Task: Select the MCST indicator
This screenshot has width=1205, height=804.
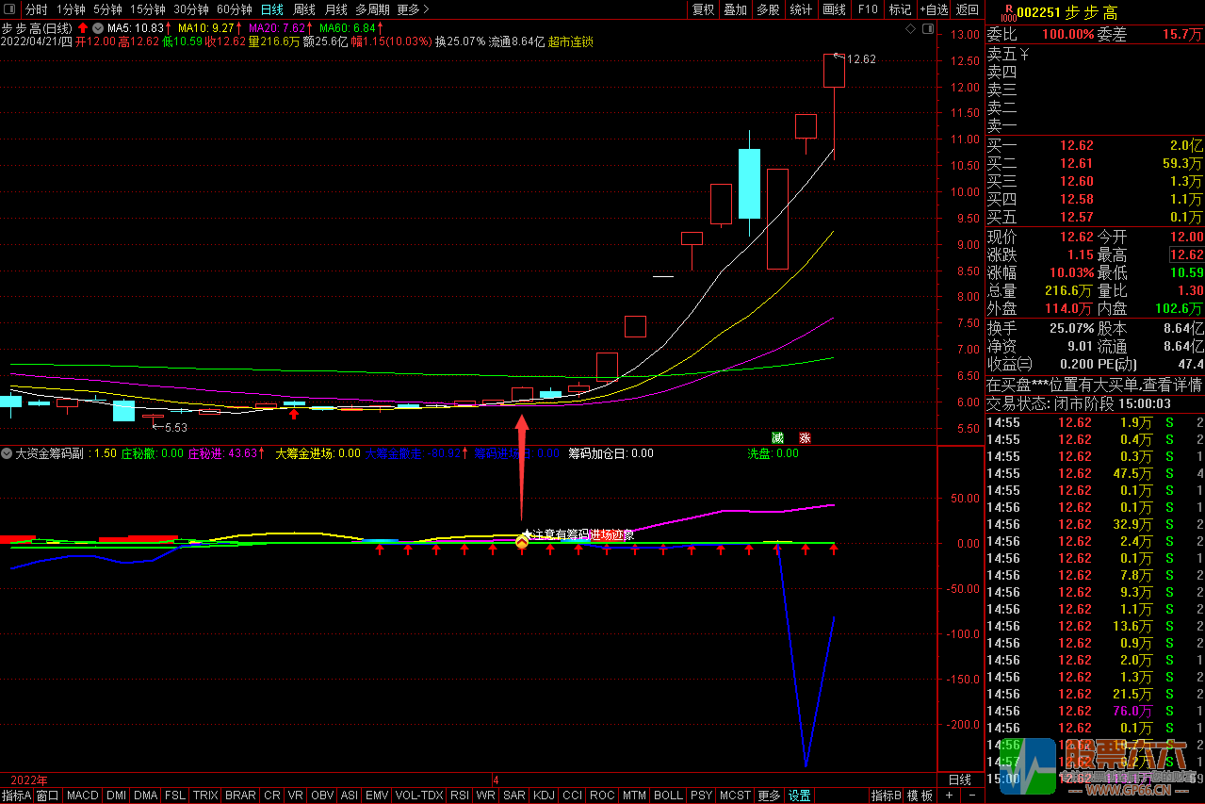Action: coord(735,796)
